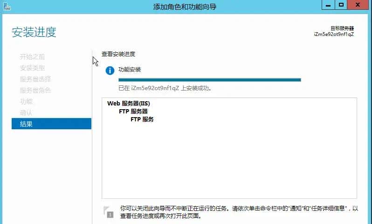Screen dimensions: 372x224
Task: Click the 安装进度 page title
Action: 34,32
